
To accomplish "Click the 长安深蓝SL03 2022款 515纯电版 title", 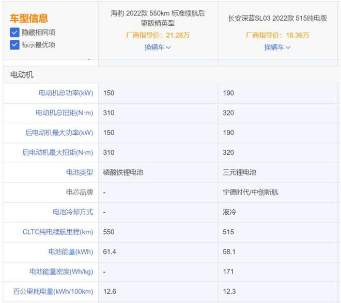I will [277, 18].
